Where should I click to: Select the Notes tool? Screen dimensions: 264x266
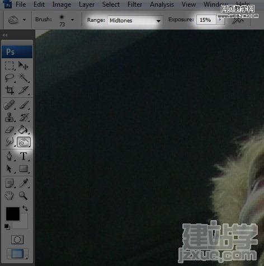click(10, 183)
